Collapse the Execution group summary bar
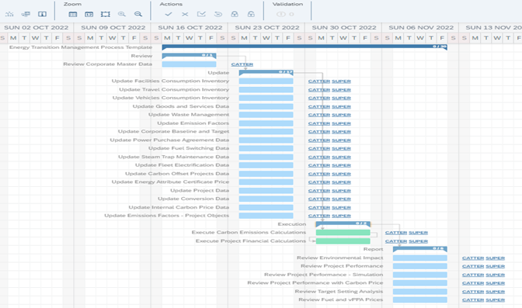522x308 pixels. pyautogui.click(x=343, y=224)
